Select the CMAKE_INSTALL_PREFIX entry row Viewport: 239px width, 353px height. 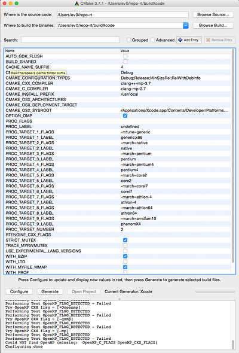coord(117,94)
